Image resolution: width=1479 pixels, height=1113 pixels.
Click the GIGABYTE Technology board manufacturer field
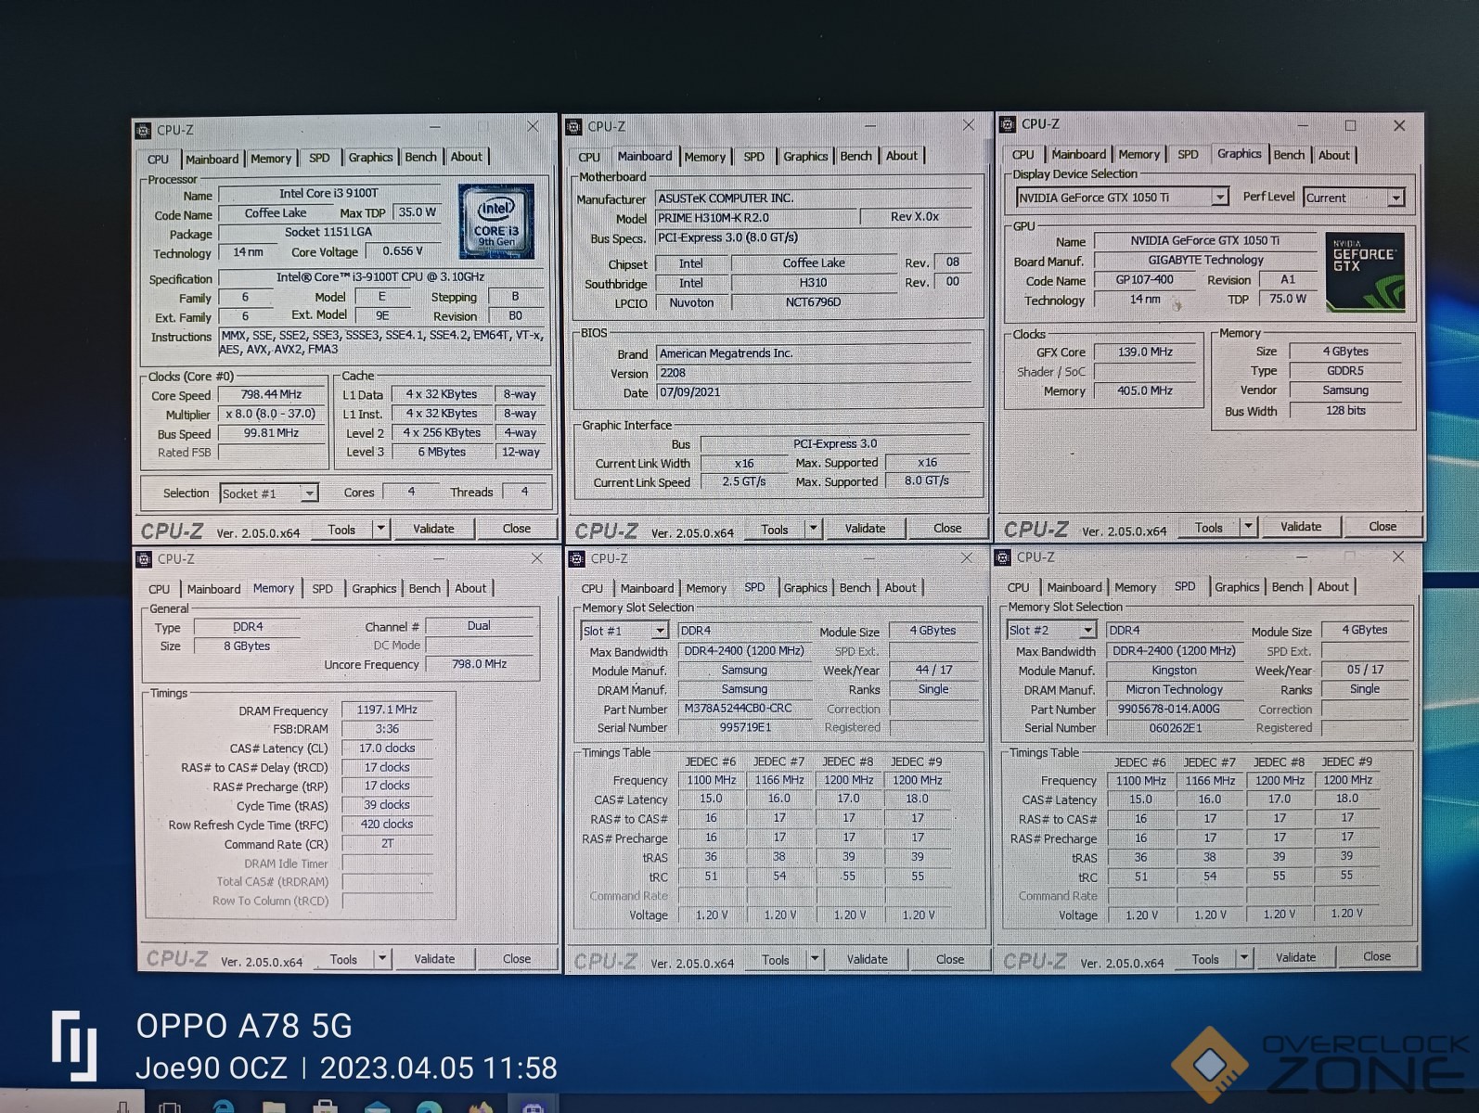[1205, 260]
